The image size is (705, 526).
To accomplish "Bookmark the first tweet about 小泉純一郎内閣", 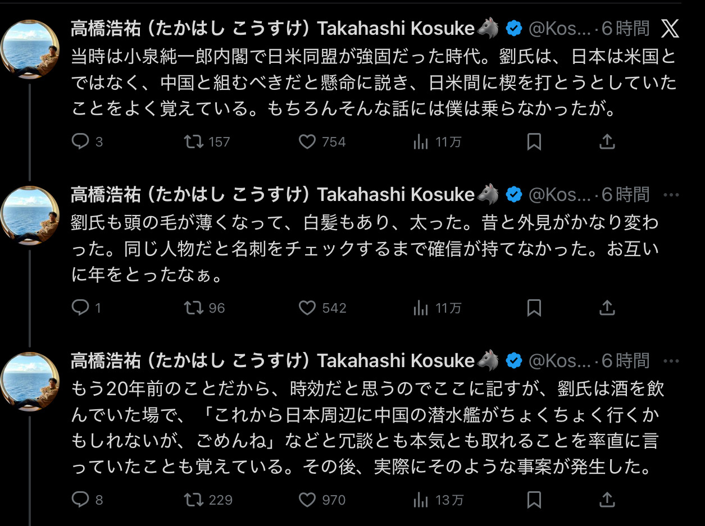I will (534, 142).
